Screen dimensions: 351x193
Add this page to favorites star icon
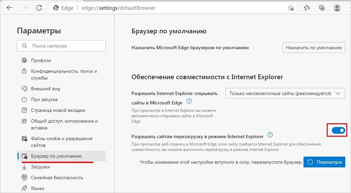[291, 8]
